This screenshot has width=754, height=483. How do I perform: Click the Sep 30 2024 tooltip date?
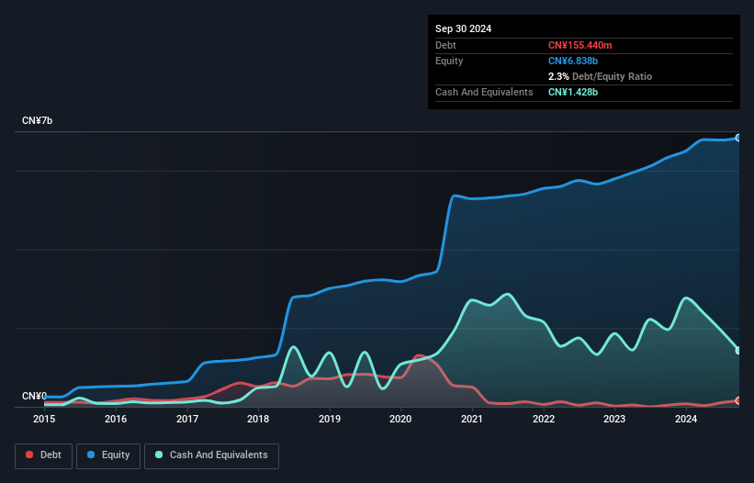coord(463,28)
